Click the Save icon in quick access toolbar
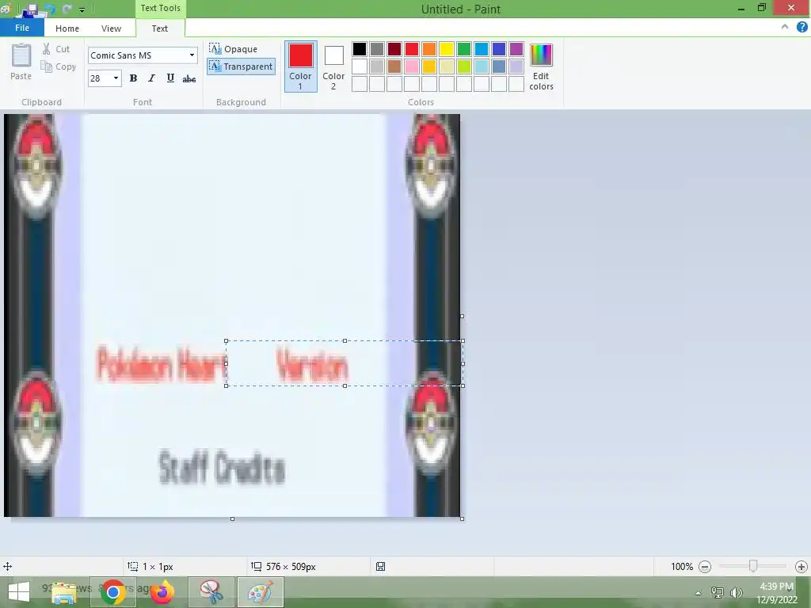Screen dimensions: 811x608 32,9
